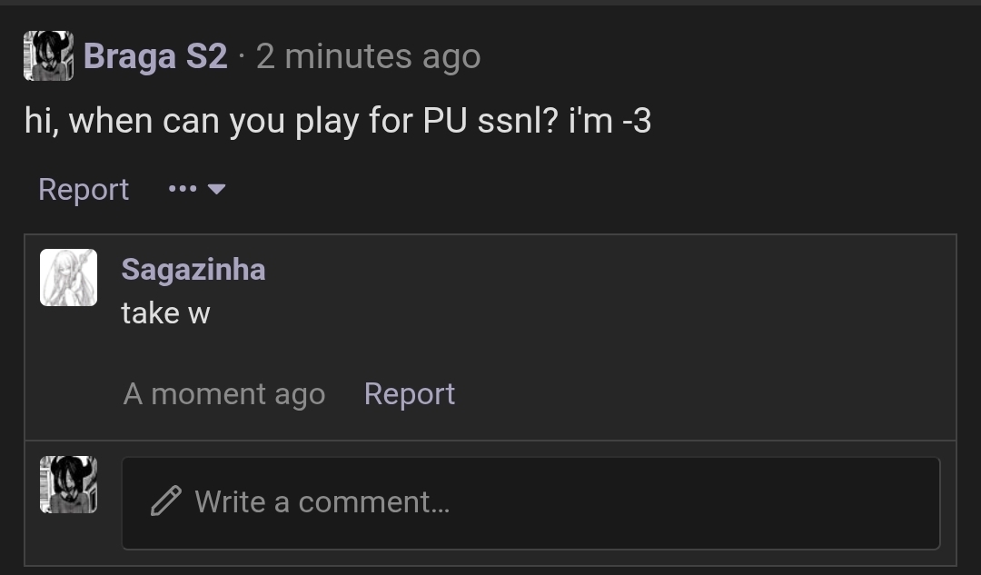This screenshot has width=981, height=575.
Task: Focus the Write a comment field
Action: [530, 503]
